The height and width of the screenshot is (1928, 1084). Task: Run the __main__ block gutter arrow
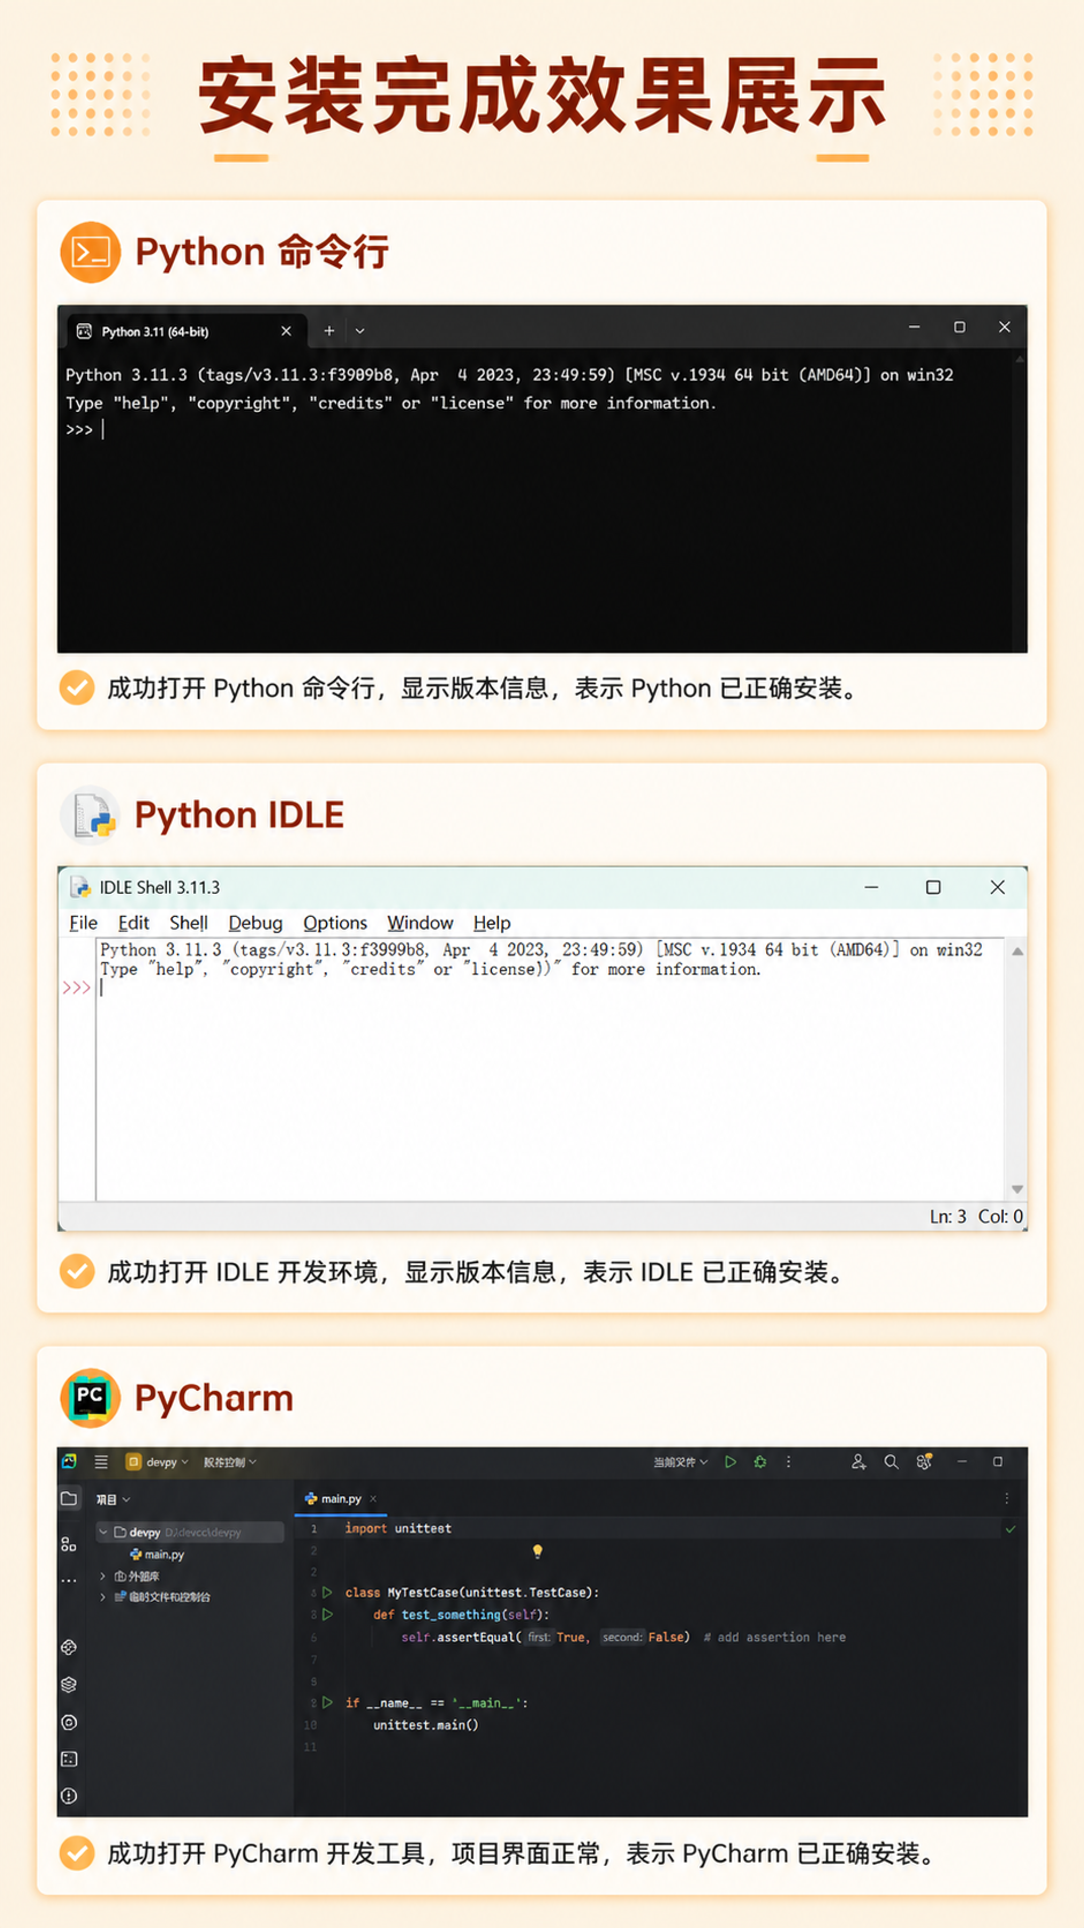(327, 1703)
